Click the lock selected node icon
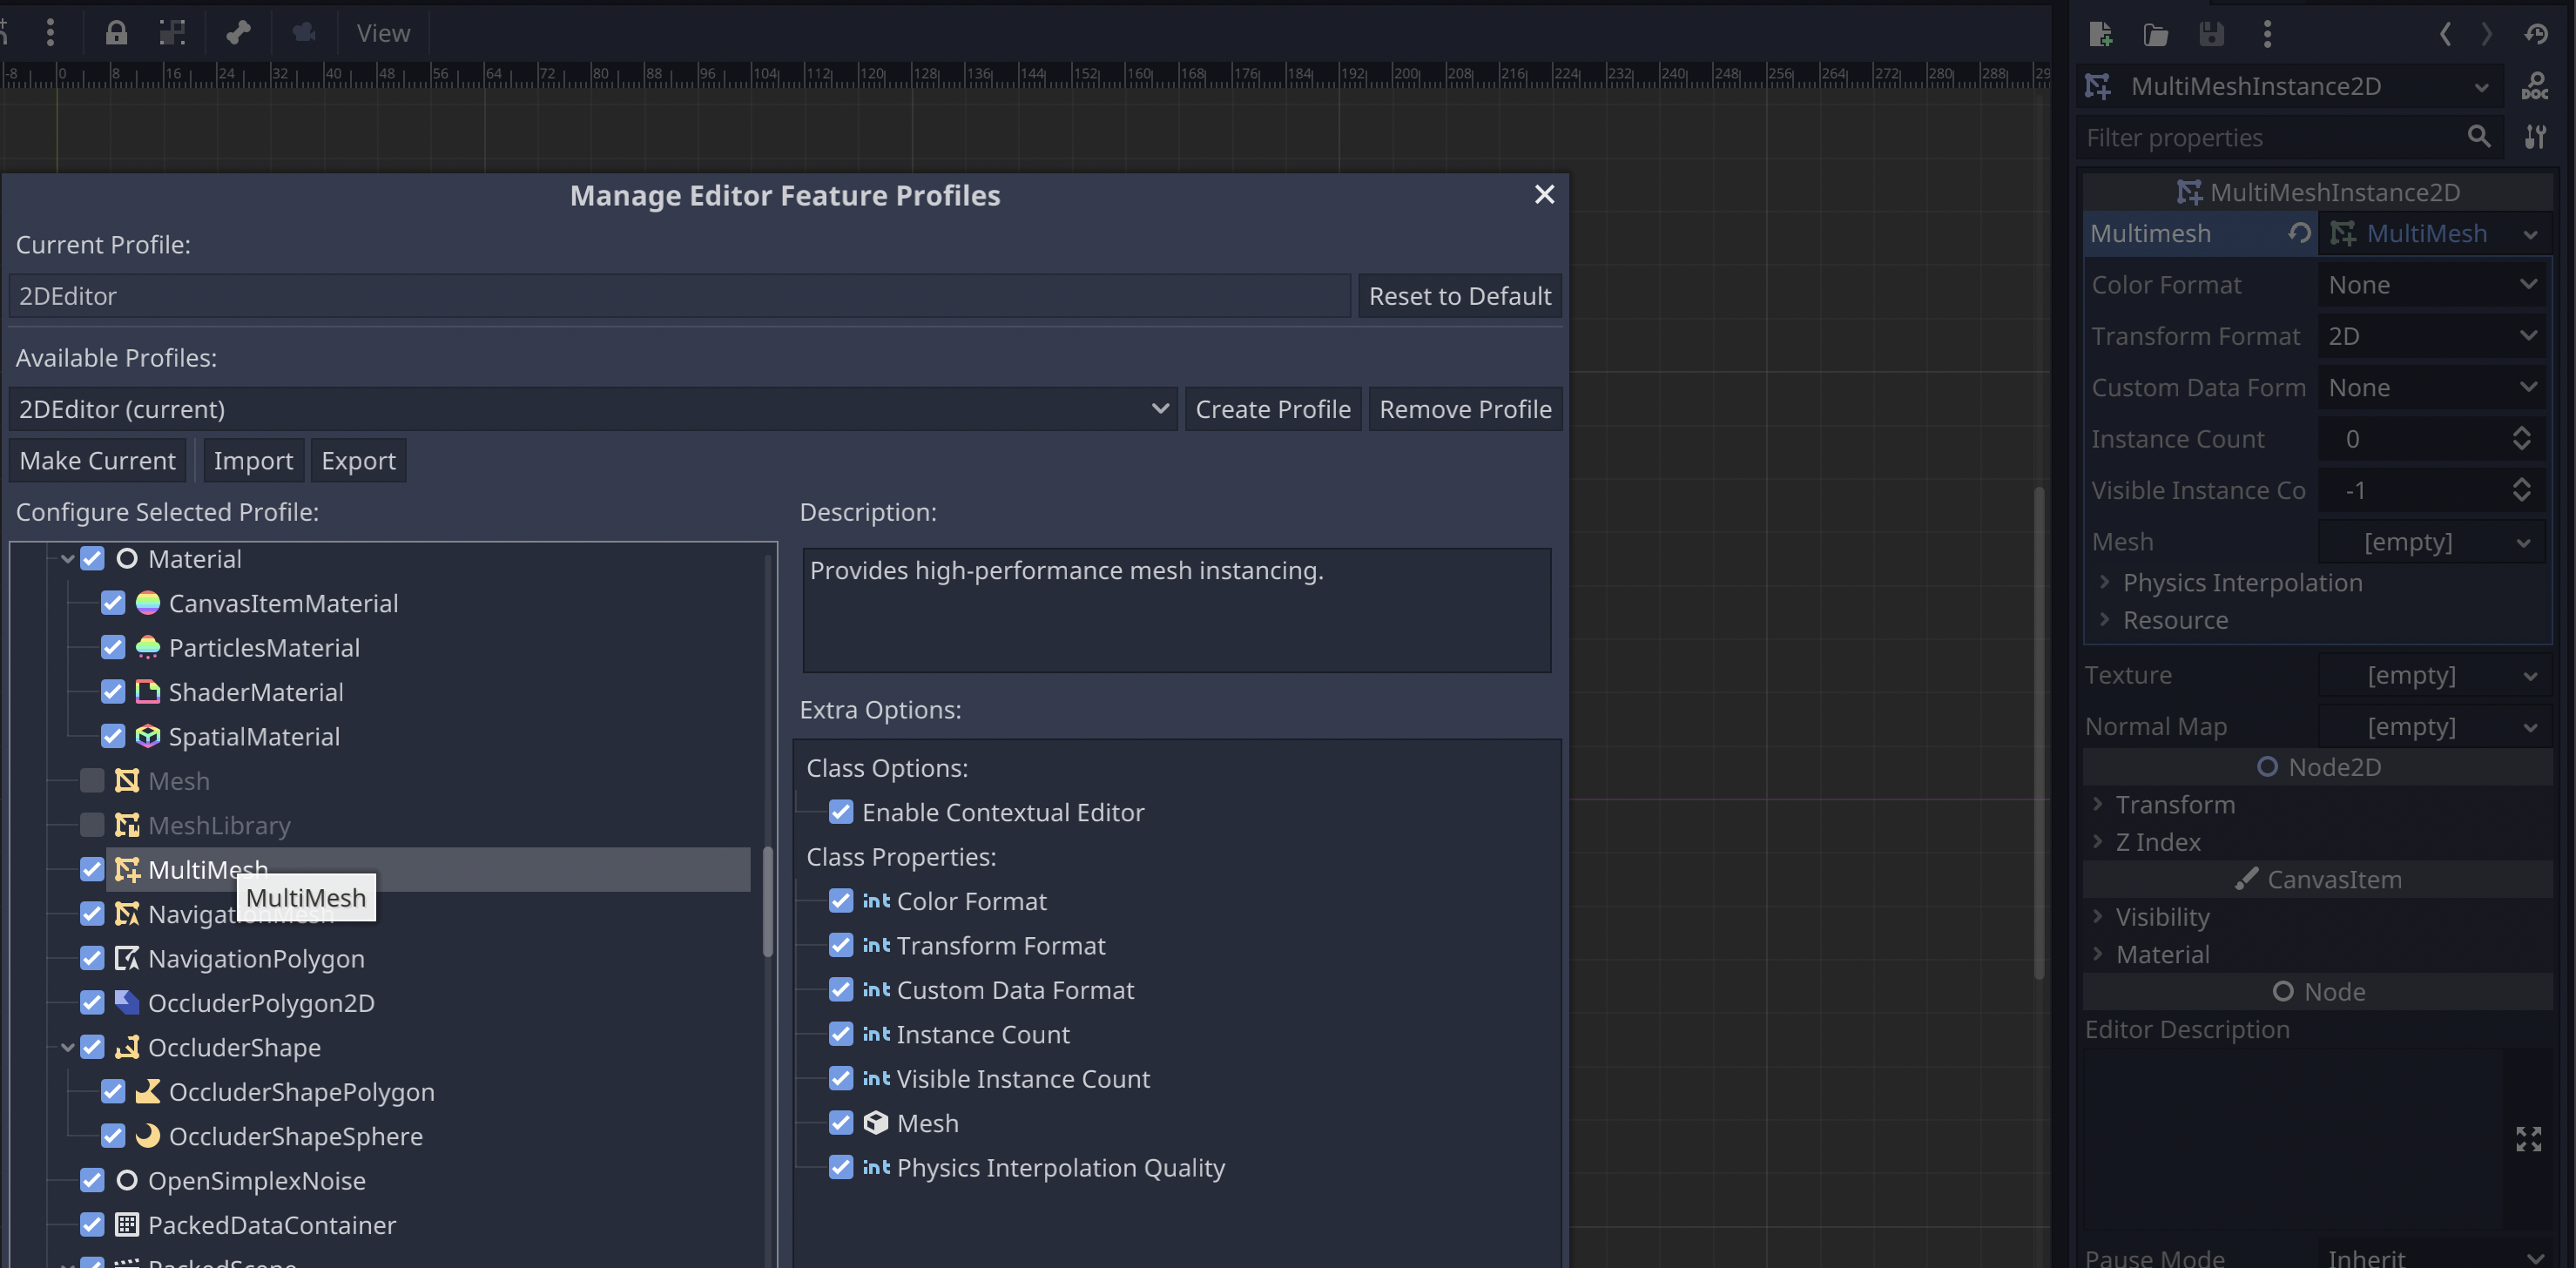 (116, 32)
